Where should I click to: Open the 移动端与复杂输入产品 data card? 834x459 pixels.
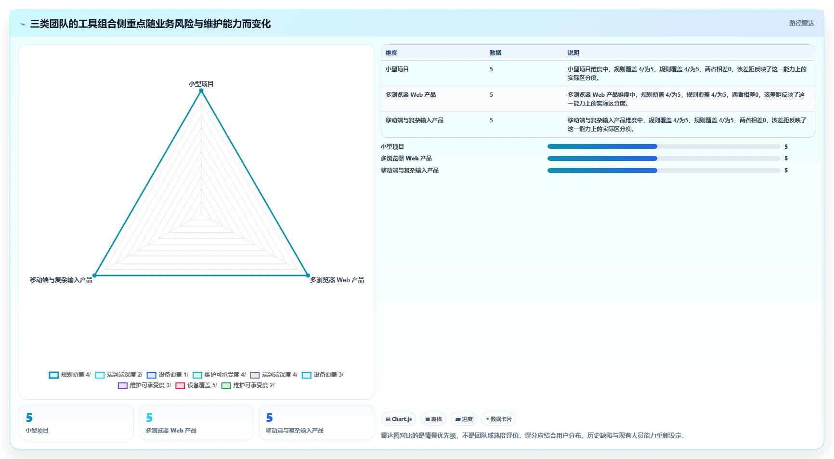coord(316,422)
